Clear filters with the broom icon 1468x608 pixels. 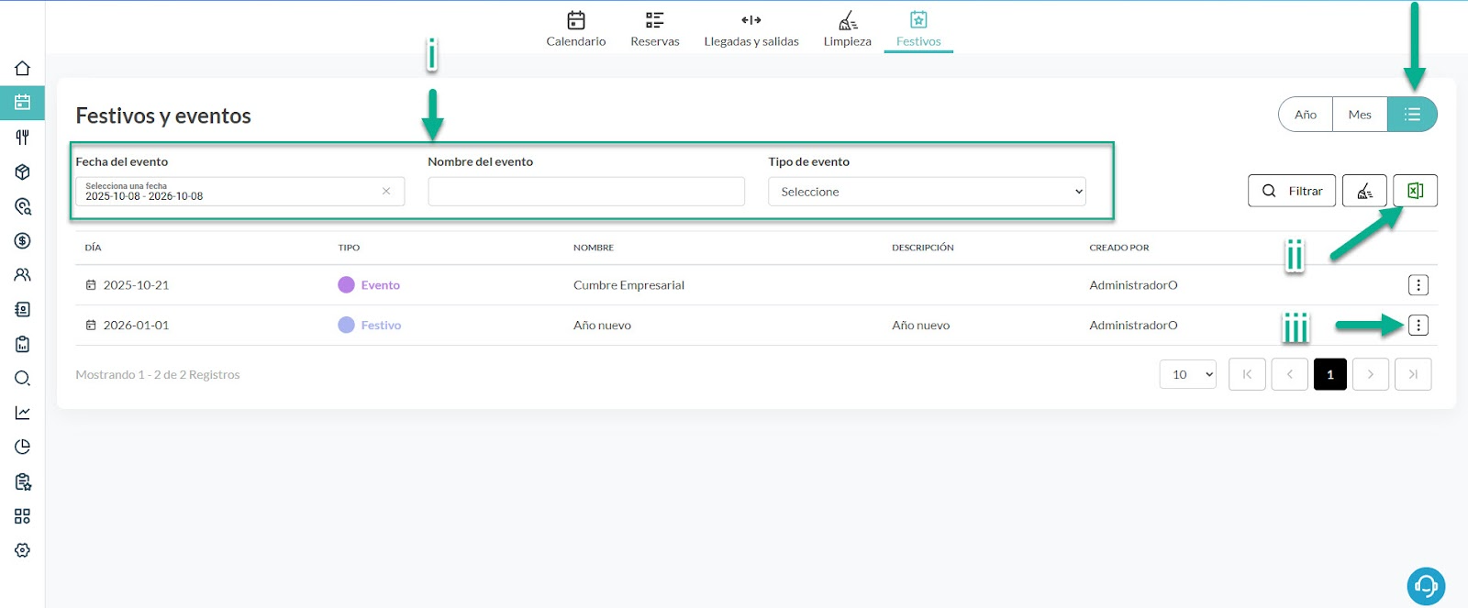1364,191
